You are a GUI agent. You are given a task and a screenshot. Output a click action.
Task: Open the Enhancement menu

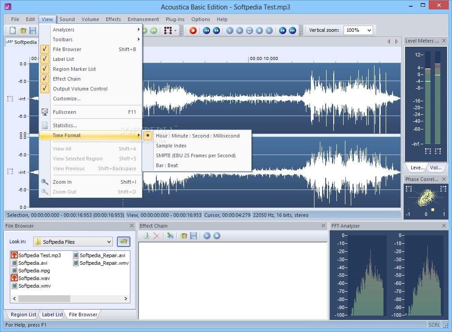[x=143, y=19]
